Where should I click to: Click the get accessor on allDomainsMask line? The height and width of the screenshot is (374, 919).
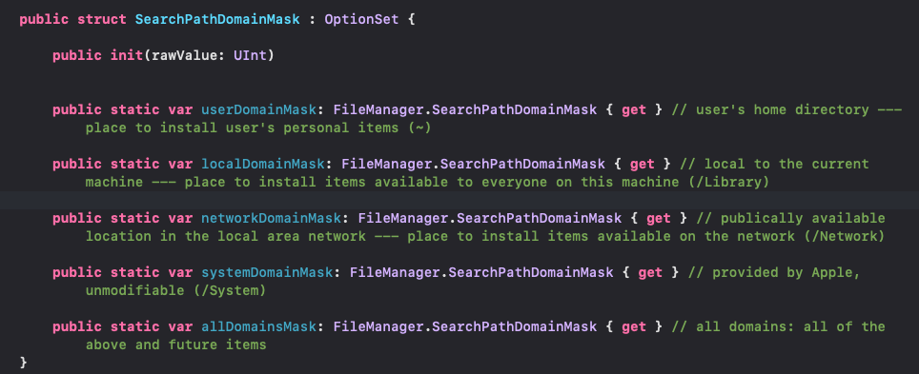[634, 326]
